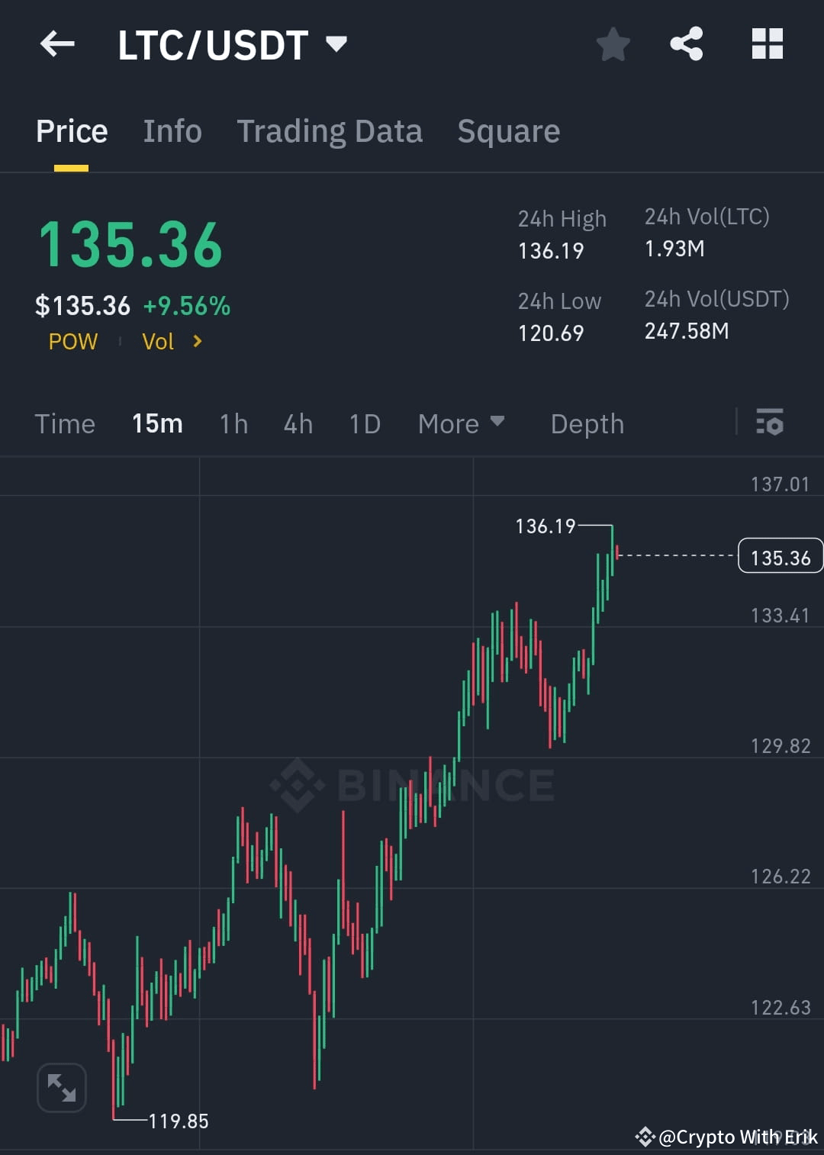The image size is (824, 1155).
Task: Switch chart interval to 1h
Action: click(x=233, y=423)
